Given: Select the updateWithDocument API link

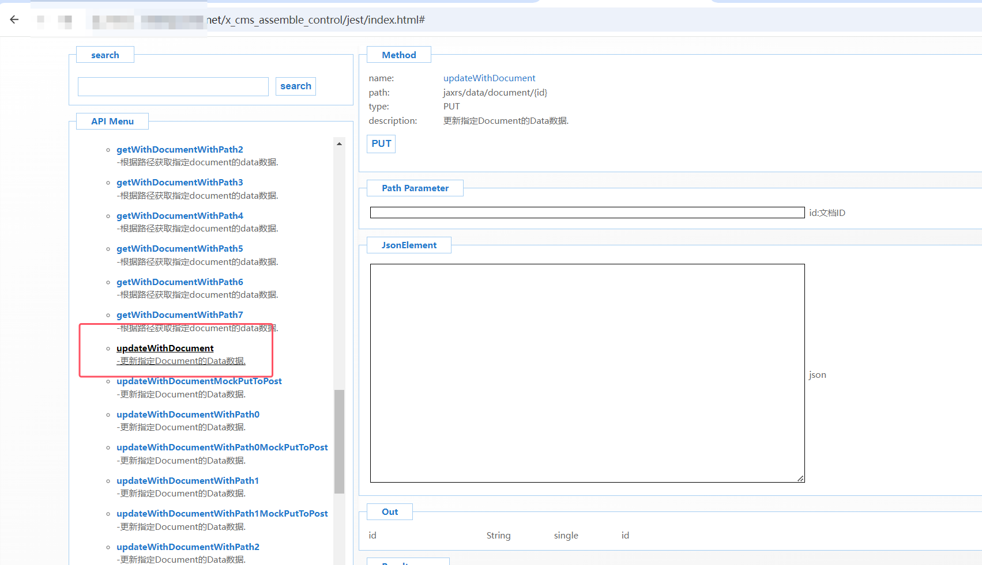Looking at the screenshot, I should 165,348.
